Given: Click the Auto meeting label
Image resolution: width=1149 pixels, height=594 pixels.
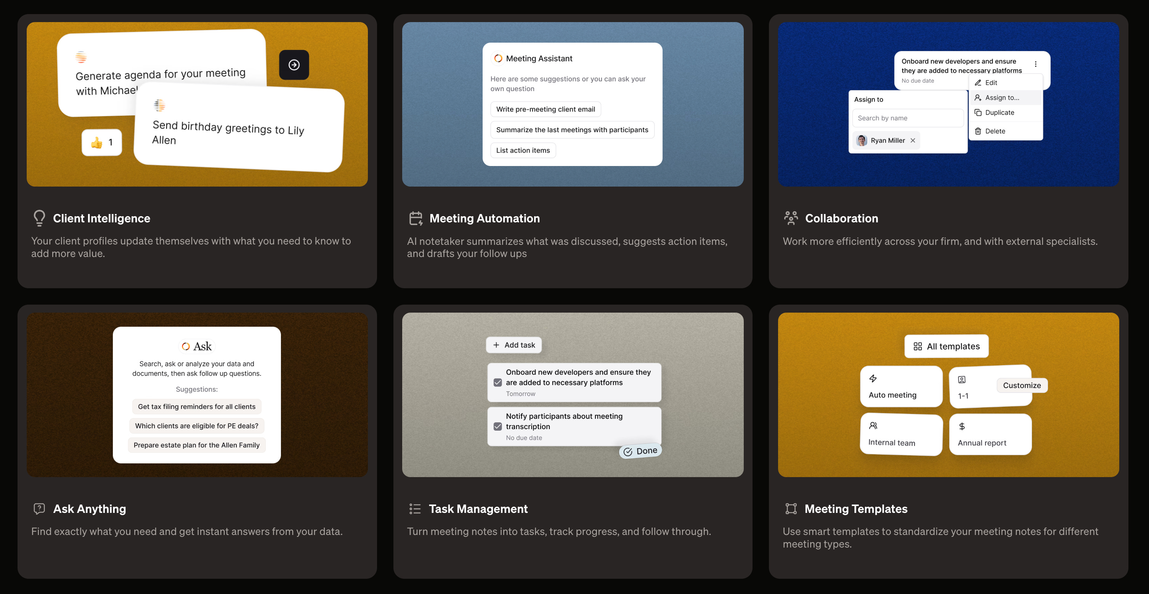Looking at the screenshot, I should coord(892,395).
